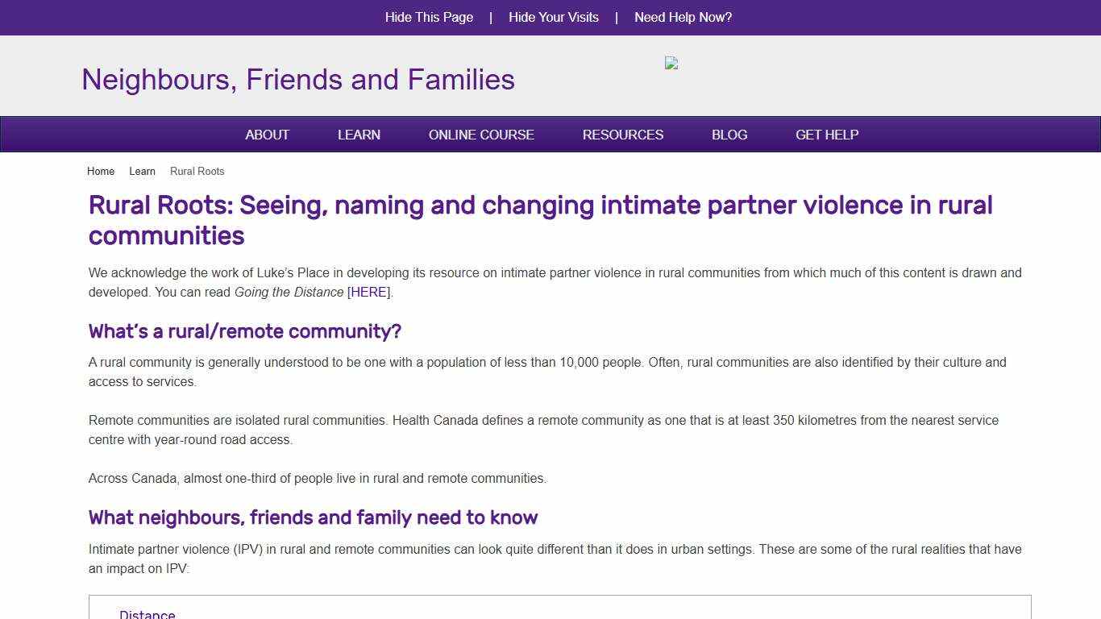Open the LEARN navigation menu item
This screenshot has height=619, width=1101.
pos(359,135)
